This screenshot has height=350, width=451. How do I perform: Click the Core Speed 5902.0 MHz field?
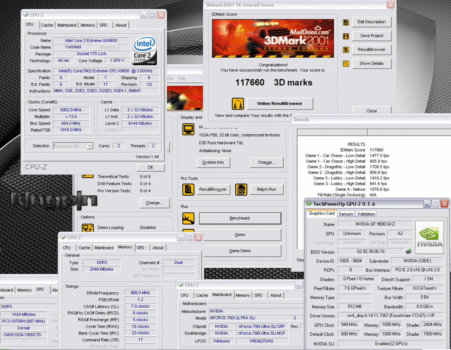point(71,110)
